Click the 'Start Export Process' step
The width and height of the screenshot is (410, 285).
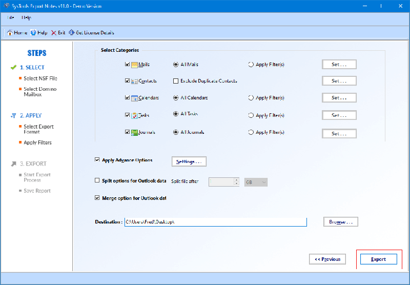click(37, 177)
